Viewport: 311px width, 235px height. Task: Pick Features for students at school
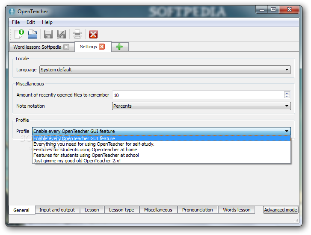click(x=161, y=155)
